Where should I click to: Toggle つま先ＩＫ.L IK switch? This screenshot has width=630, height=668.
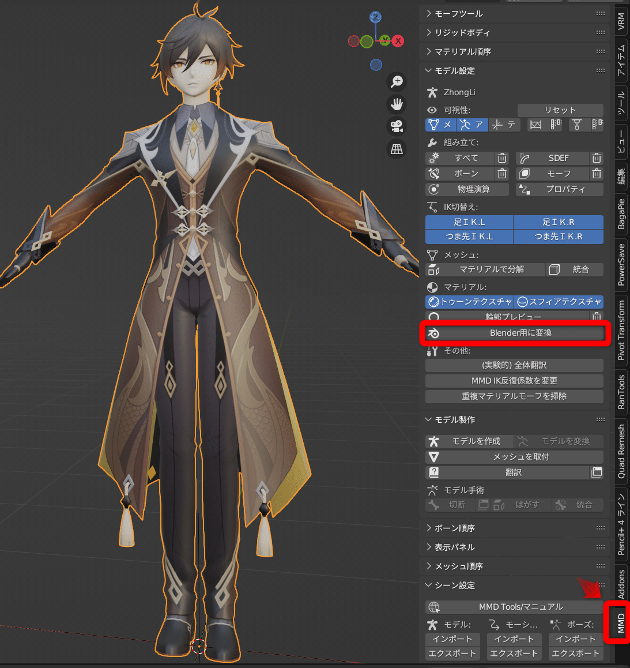469,237
